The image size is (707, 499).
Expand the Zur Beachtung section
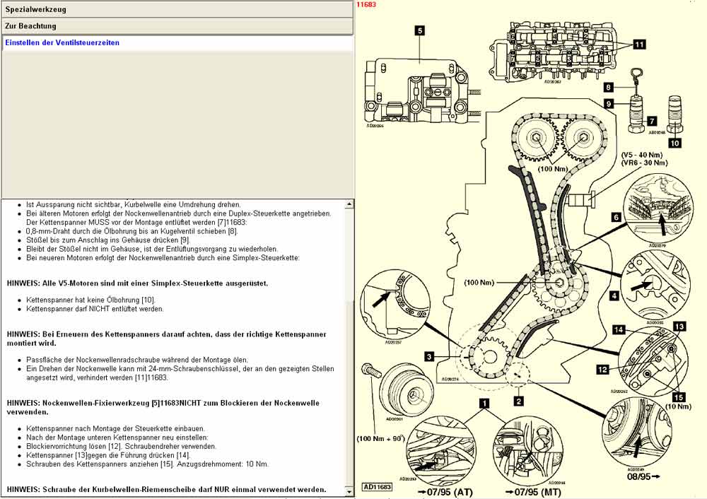point(177,26)
